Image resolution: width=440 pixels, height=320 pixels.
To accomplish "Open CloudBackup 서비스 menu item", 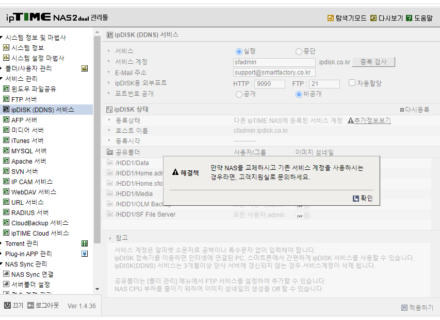I will [40, 223].
